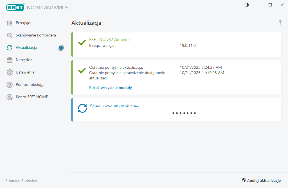Image resolution: width=288 pixels, height=188 pixels.
Task: Go to Skanowanie komputera section
Action: coord(36,35)
